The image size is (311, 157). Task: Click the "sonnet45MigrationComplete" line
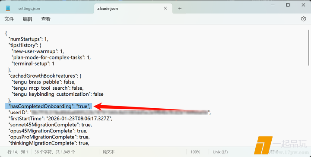pos(50,125)
